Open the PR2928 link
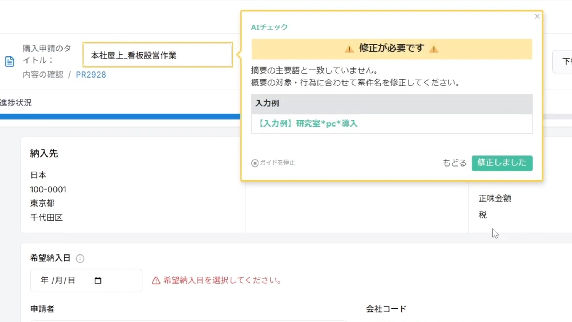572x322 pixels. tap(91, 75)
